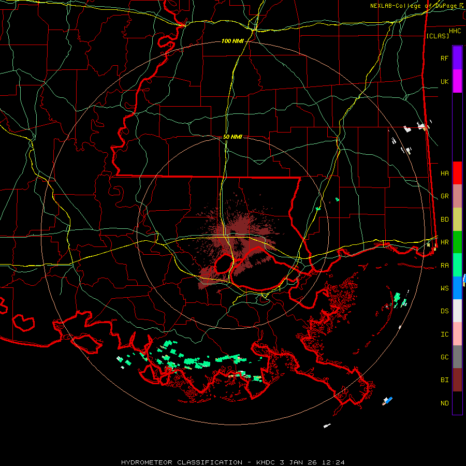Choose the DS white legend swatch

click(x=457, y=311)
